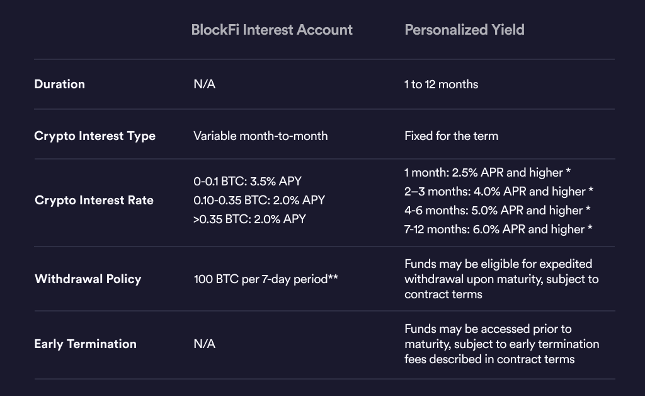Select the Crypto Interest Type row label
Screen dimensions: 645x396
94,136
